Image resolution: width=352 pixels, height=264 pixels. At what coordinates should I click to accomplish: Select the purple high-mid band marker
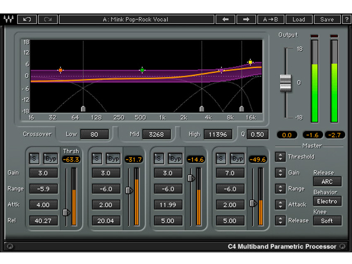(x=222, y=70)
